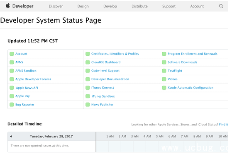Screen dimensions: 232x154
Task: Open the Videos link
Action: [173, 79]
